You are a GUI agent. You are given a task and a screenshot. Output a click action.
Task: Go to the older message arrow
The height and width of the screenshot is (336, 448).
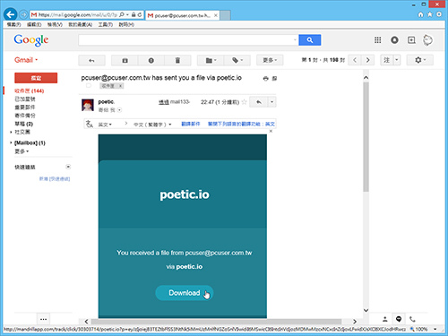pyautogui.click(x=367, y=60)
